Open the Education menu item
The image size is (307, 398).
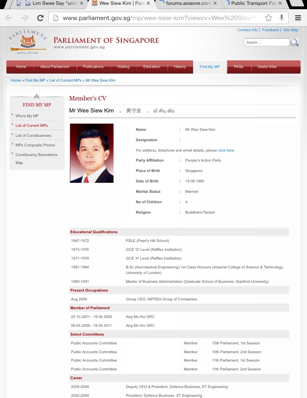click(152, 67)
